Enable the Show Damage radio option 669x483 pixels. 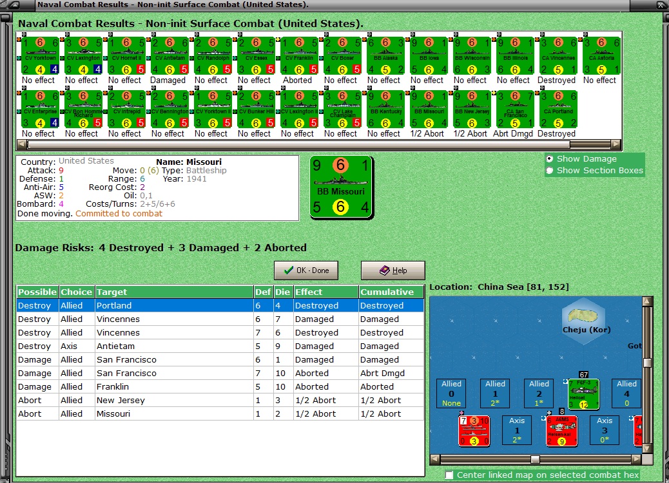pyautogui.click(x=550, y=158)
